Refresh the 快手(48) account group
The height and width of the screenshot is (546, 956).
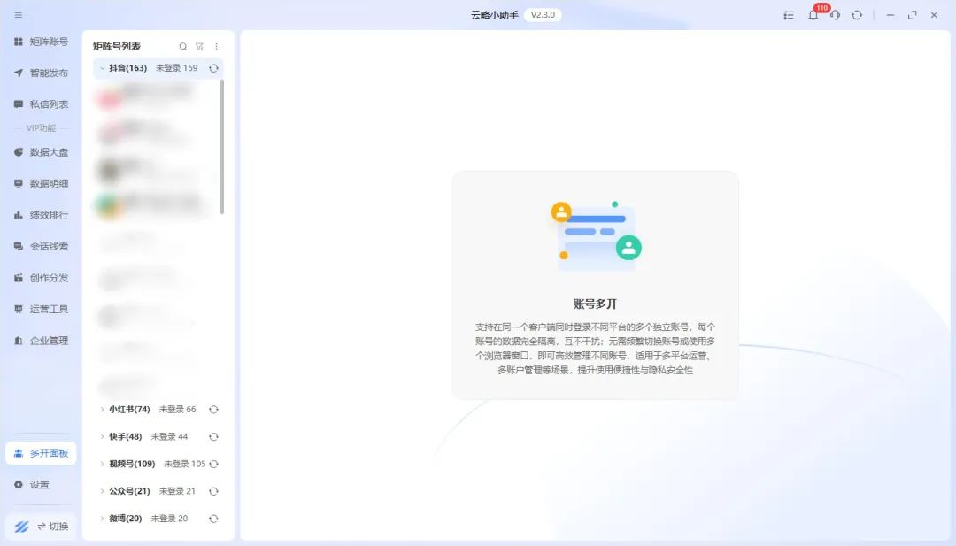213,437
